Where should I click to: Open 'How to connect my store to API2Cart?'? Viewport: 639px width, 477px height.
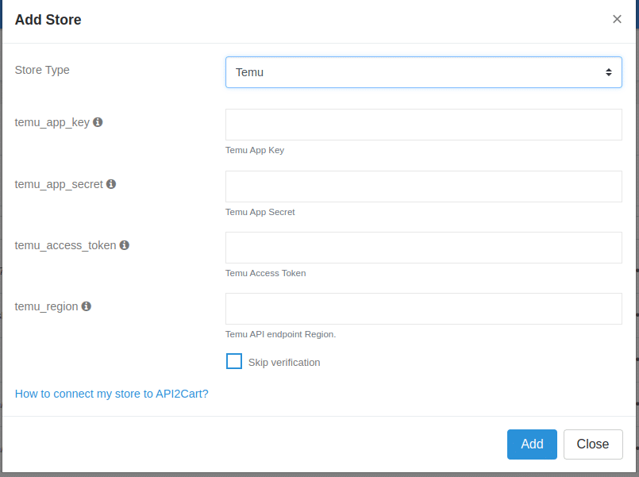click(x=111, y=393)
